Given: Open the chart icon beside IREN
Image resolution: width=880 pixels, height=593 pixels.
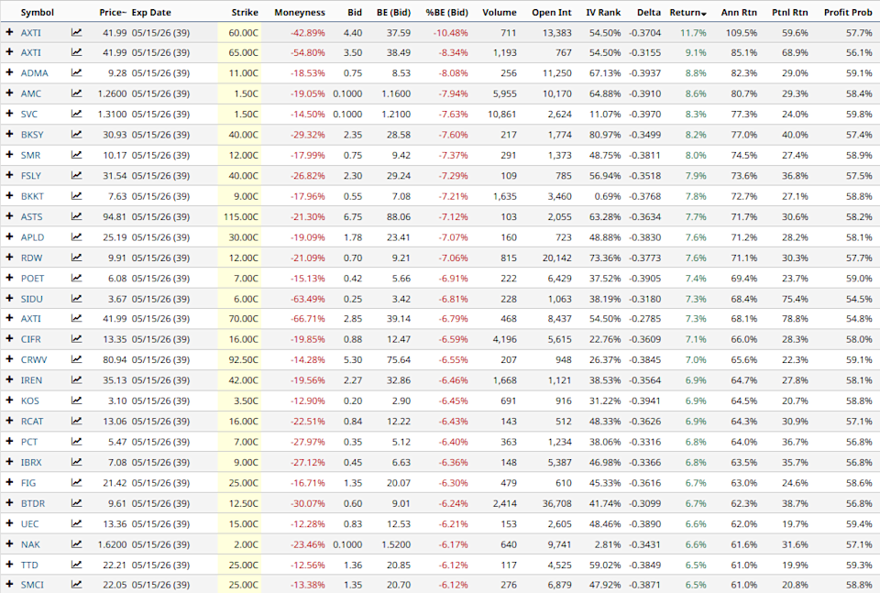Looking at the screenshot, I should click(76, 380).
